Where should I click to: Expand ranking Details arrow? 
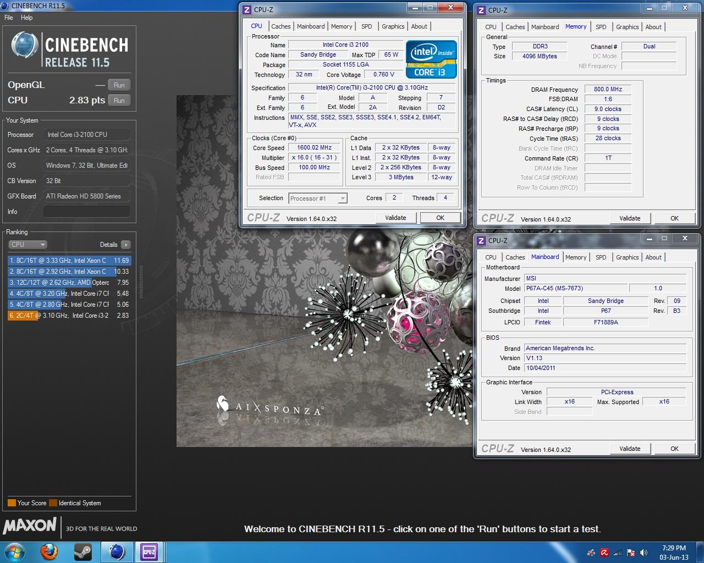tap(126, 245)
